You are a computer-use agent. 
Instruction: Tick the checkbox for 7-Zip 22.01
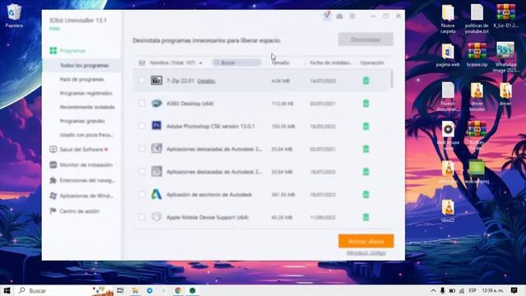pyautogui.click(x=142, y=81)
